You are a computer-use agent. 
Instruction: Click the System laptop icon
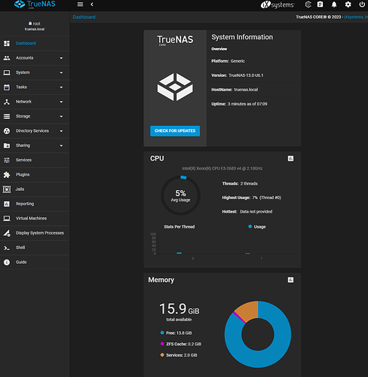point(7,72)
